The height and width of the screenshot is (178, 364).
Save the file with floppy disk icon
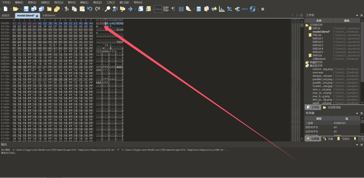point(26,9)
